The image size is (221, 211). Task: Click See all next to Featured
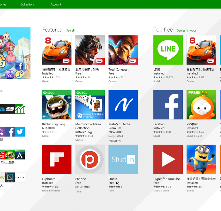[x=70, y=31]
